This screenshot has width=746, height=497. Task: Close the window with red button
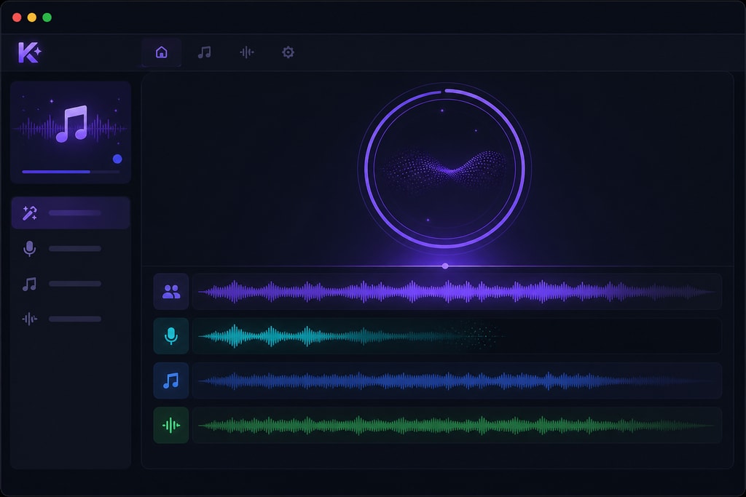(17, 17)
